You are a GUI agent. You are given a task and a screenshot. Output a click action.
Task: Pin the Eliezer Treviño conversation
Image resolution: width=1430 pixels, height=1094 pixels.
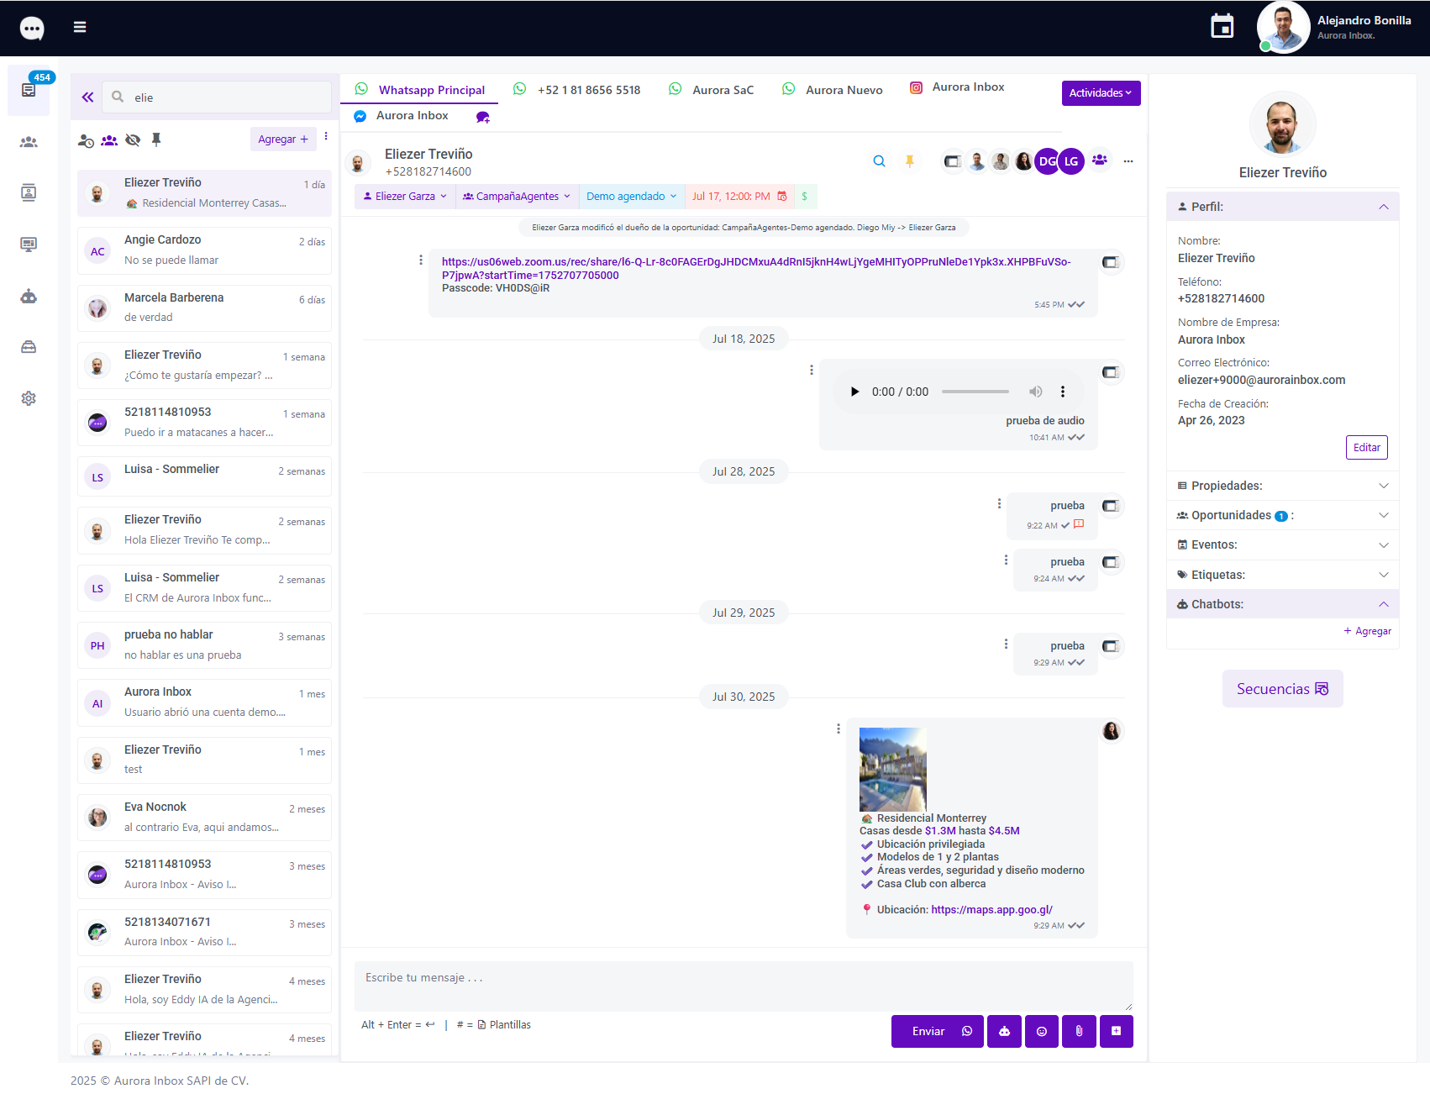point(909,161)
